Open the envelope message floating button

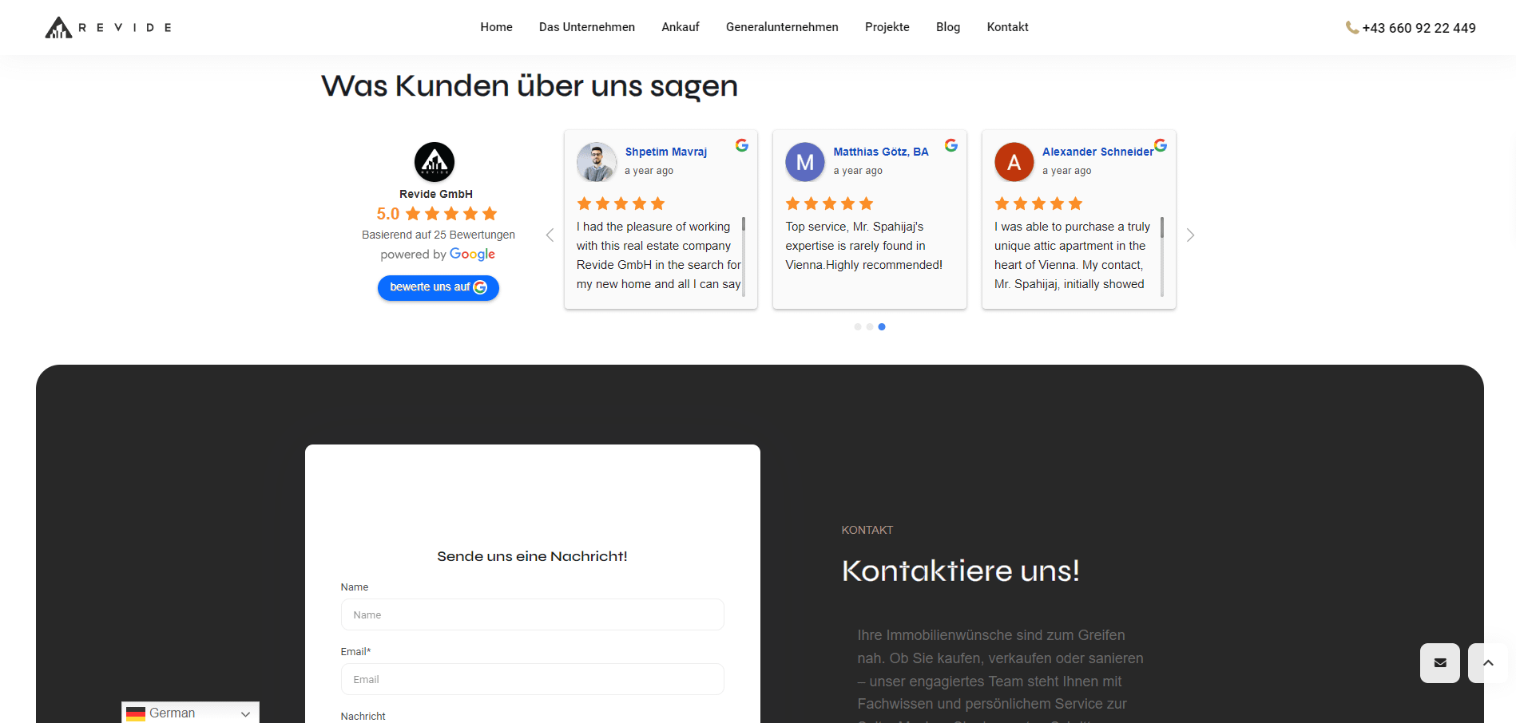[x=1439, y=662]
